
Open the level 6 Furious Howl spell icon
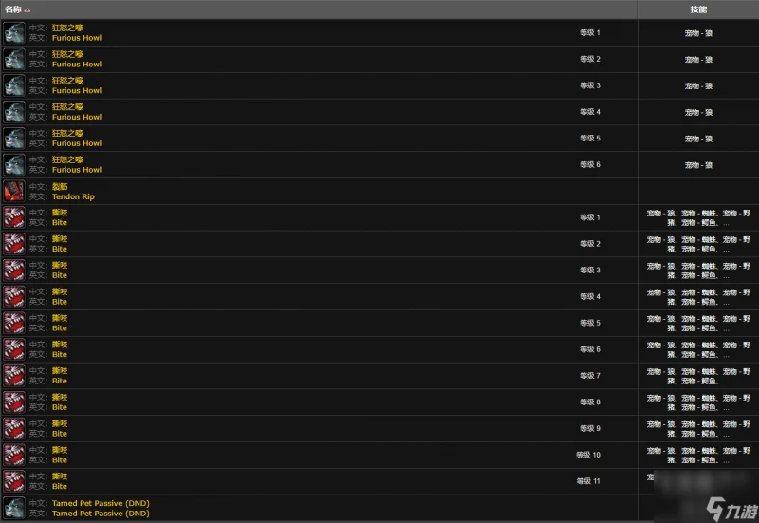[14, 165]
